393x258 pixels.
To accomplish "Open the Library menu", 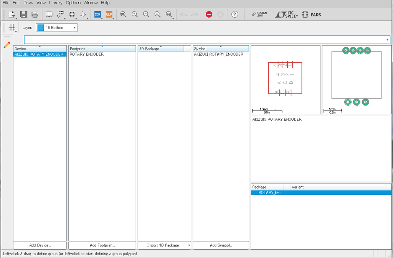I will (56, 3).
